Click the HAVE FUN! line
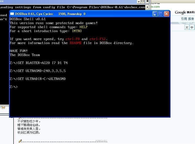Image resolution: width=195 pixels, height=144 pixels. [x=18, y=51]
